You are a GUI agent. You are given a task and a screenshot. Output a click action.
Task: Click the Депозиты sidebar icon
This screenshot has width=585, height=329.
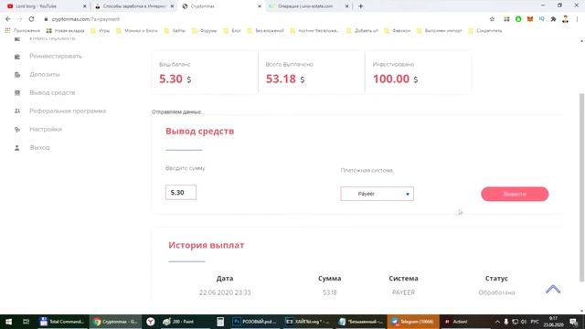tap(17, 75)
